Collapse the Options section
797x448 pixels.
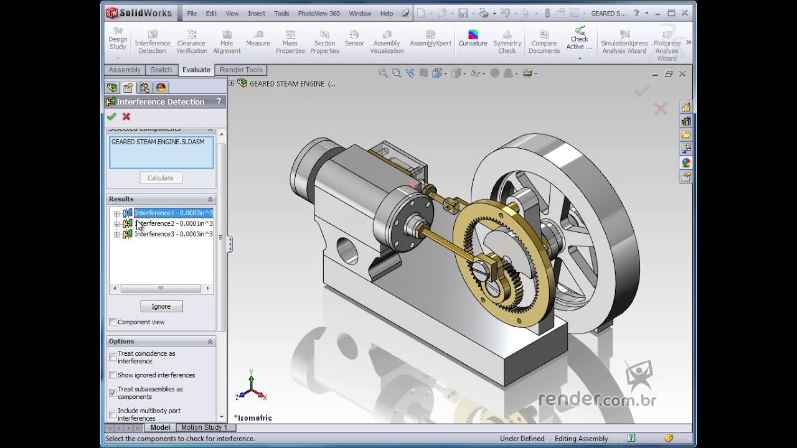210,342
